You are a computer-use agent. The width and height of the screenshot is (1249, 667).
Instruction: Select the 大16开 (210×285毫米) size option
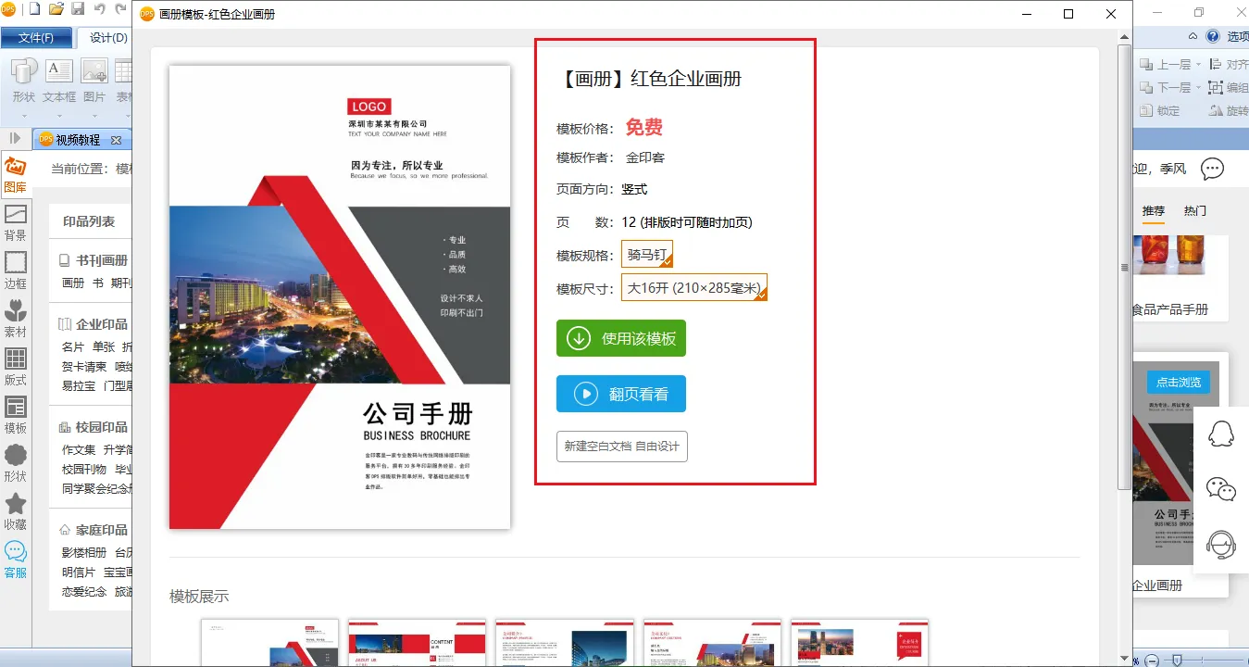point(693,287)
